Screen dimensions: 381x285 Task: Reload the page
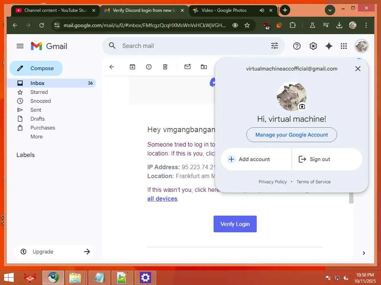[42, 25]
